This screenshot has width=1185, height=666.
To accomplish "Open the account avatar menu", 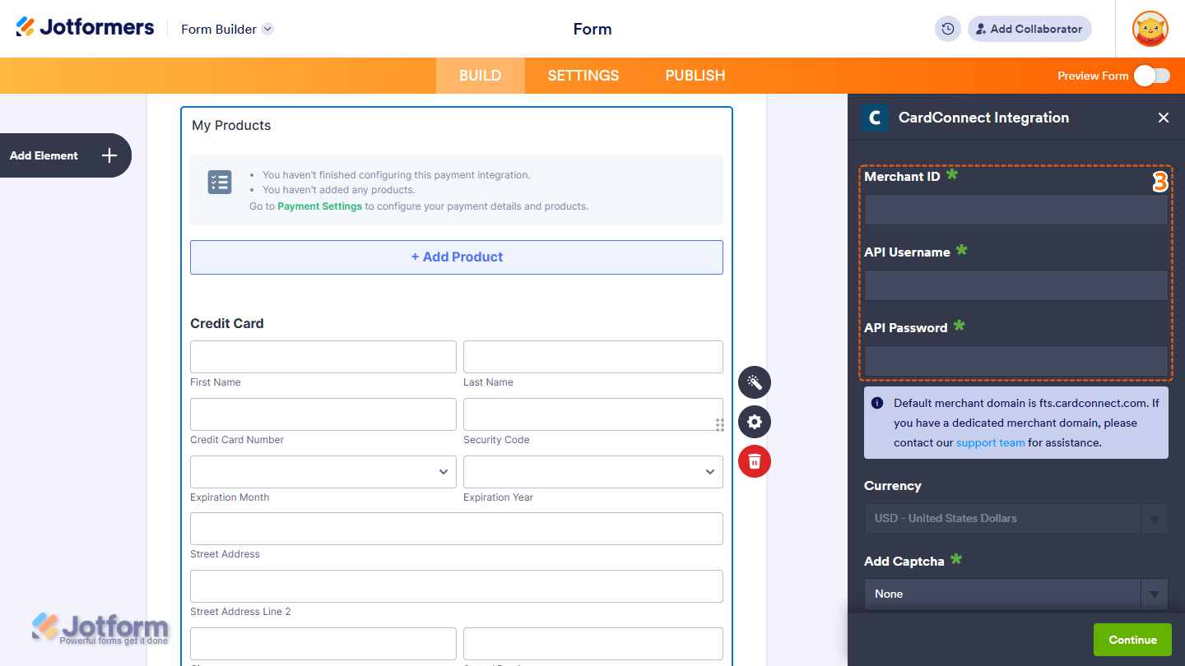I will coord(1150,29).
